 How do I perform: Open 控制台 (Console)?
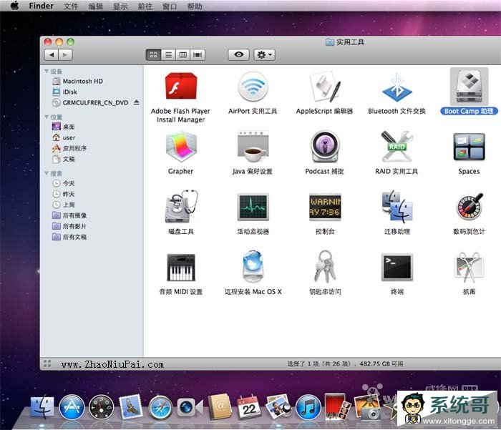coord(325,207)
